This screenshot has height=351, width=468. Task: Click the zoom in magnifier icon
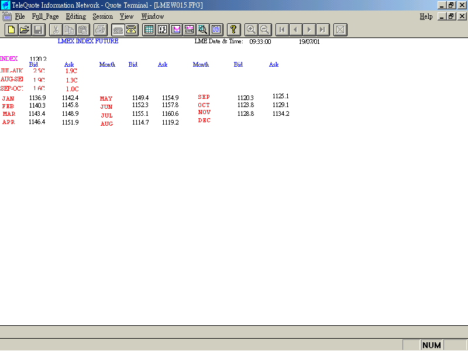pos(251,30)
